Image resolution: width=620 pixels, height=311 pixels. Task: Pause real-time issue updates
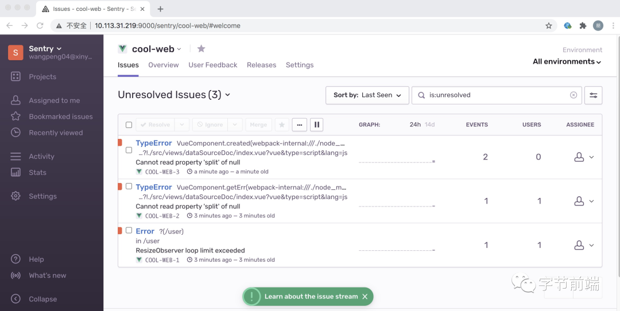[x=317, y=125]
